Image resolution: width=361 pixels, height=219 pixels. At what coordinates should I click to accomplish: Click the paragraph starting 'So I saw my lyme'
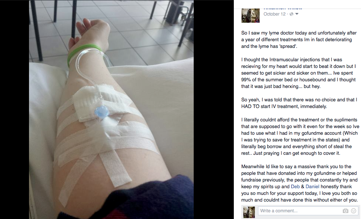coord(299,39)
